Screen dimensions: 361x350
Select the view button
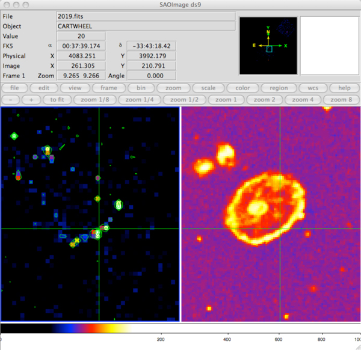75,88
